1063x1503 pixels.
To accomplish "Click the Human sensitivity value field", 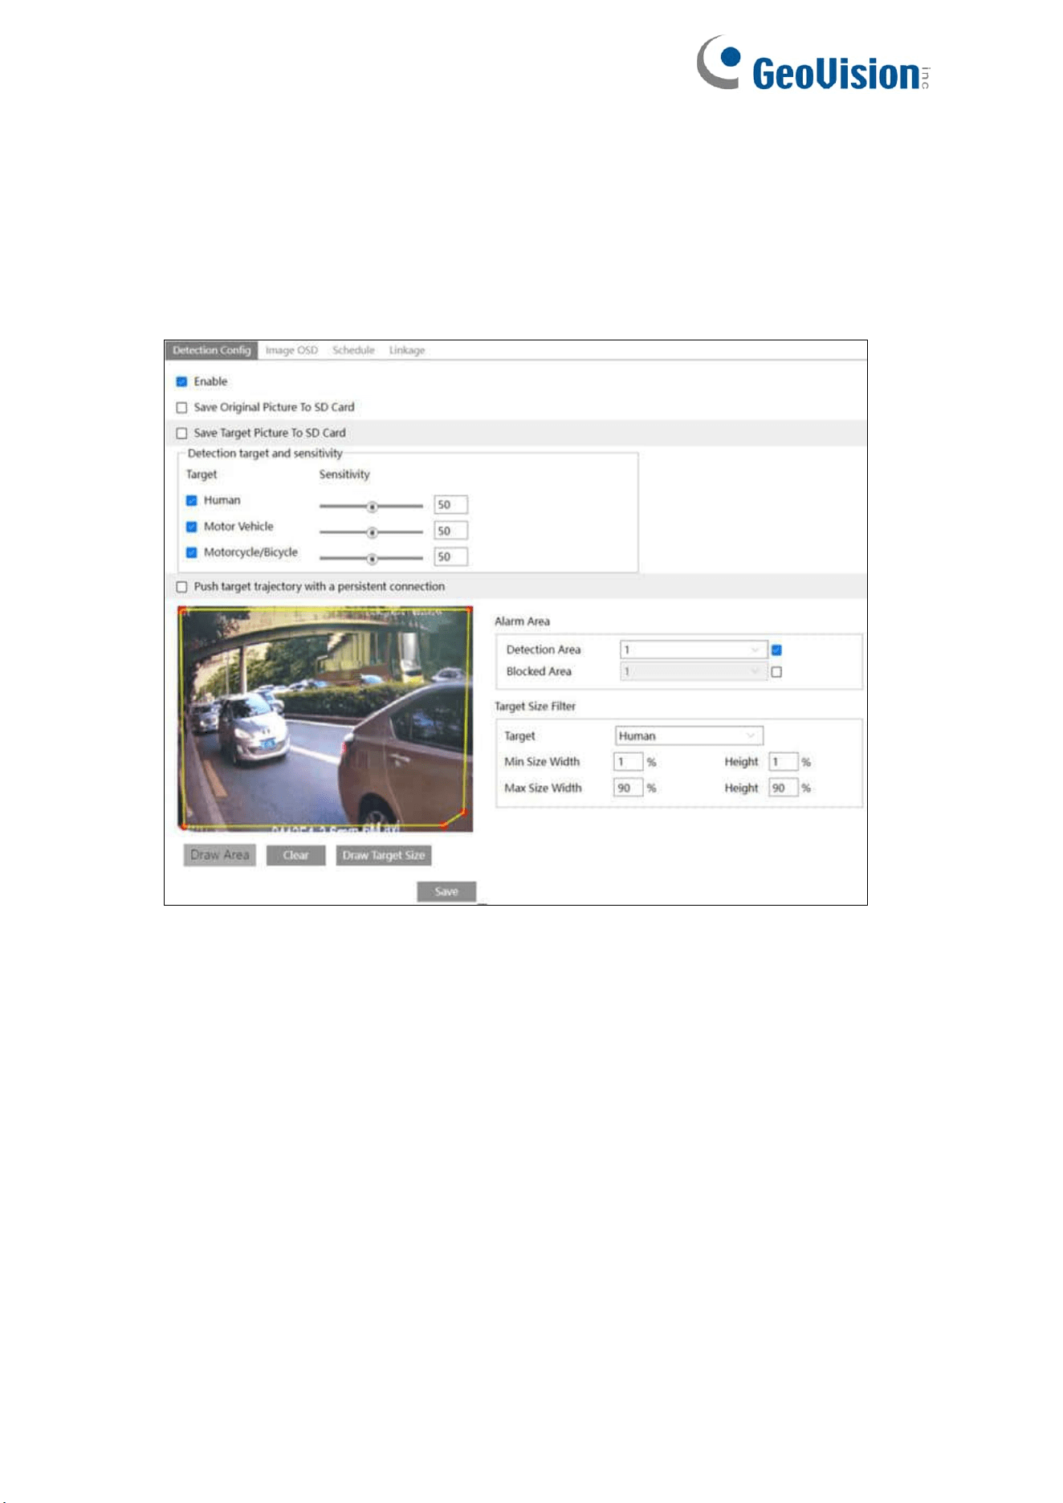I will [x=450, y=504].
